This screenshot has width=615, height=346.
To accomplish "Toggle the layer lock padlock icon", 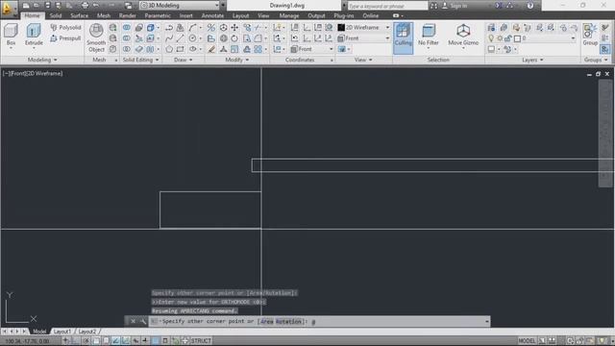I will point(508,38).
